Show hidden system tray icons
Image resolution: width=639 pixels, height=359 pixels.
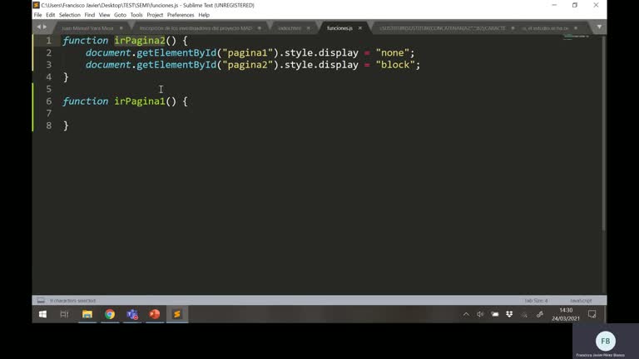tap(466, 314)
